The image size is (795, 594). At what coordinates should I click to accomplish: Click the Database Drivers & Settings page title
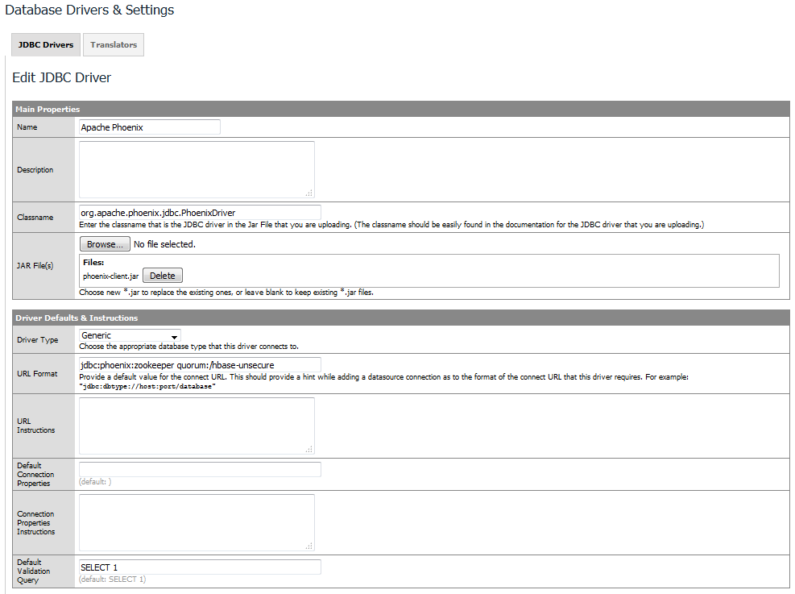[x=89, y=10]
